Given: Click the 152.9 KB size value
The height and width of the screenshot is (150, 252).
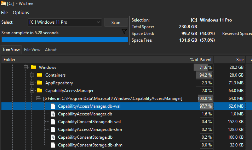Looking at the screenshot, I should tap(236, 122).
